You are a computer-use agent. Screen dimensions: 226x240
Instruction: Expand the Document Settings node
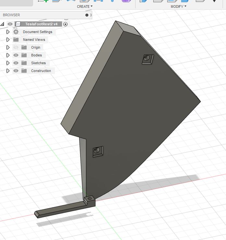pos(8,32)
